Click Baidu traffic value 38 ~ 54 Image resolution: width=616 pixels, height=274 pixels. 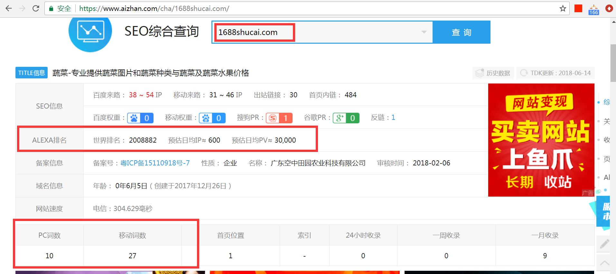point(141,95)
